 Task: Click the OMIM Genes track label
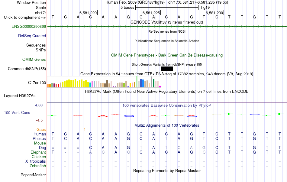coord(34,60)
